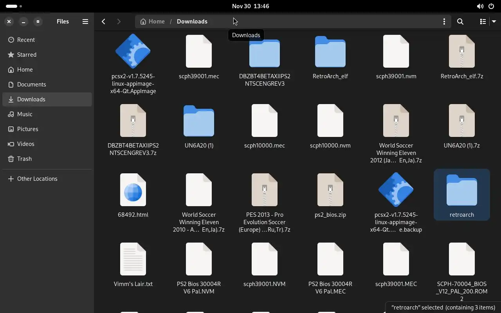Select the ps2_bios.zip archive icon
This screenshot has height=313, width=501.
330,190
